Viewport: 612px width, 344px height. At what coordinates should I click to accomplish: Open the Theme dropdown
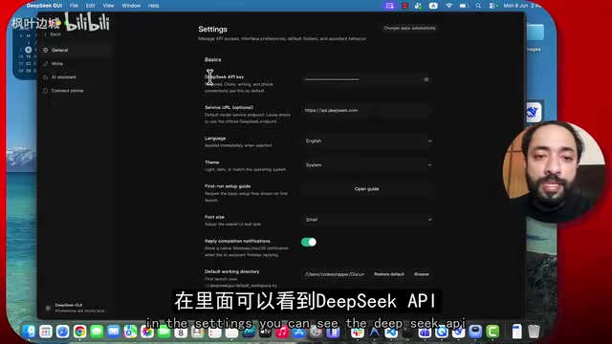click(368, 165)
